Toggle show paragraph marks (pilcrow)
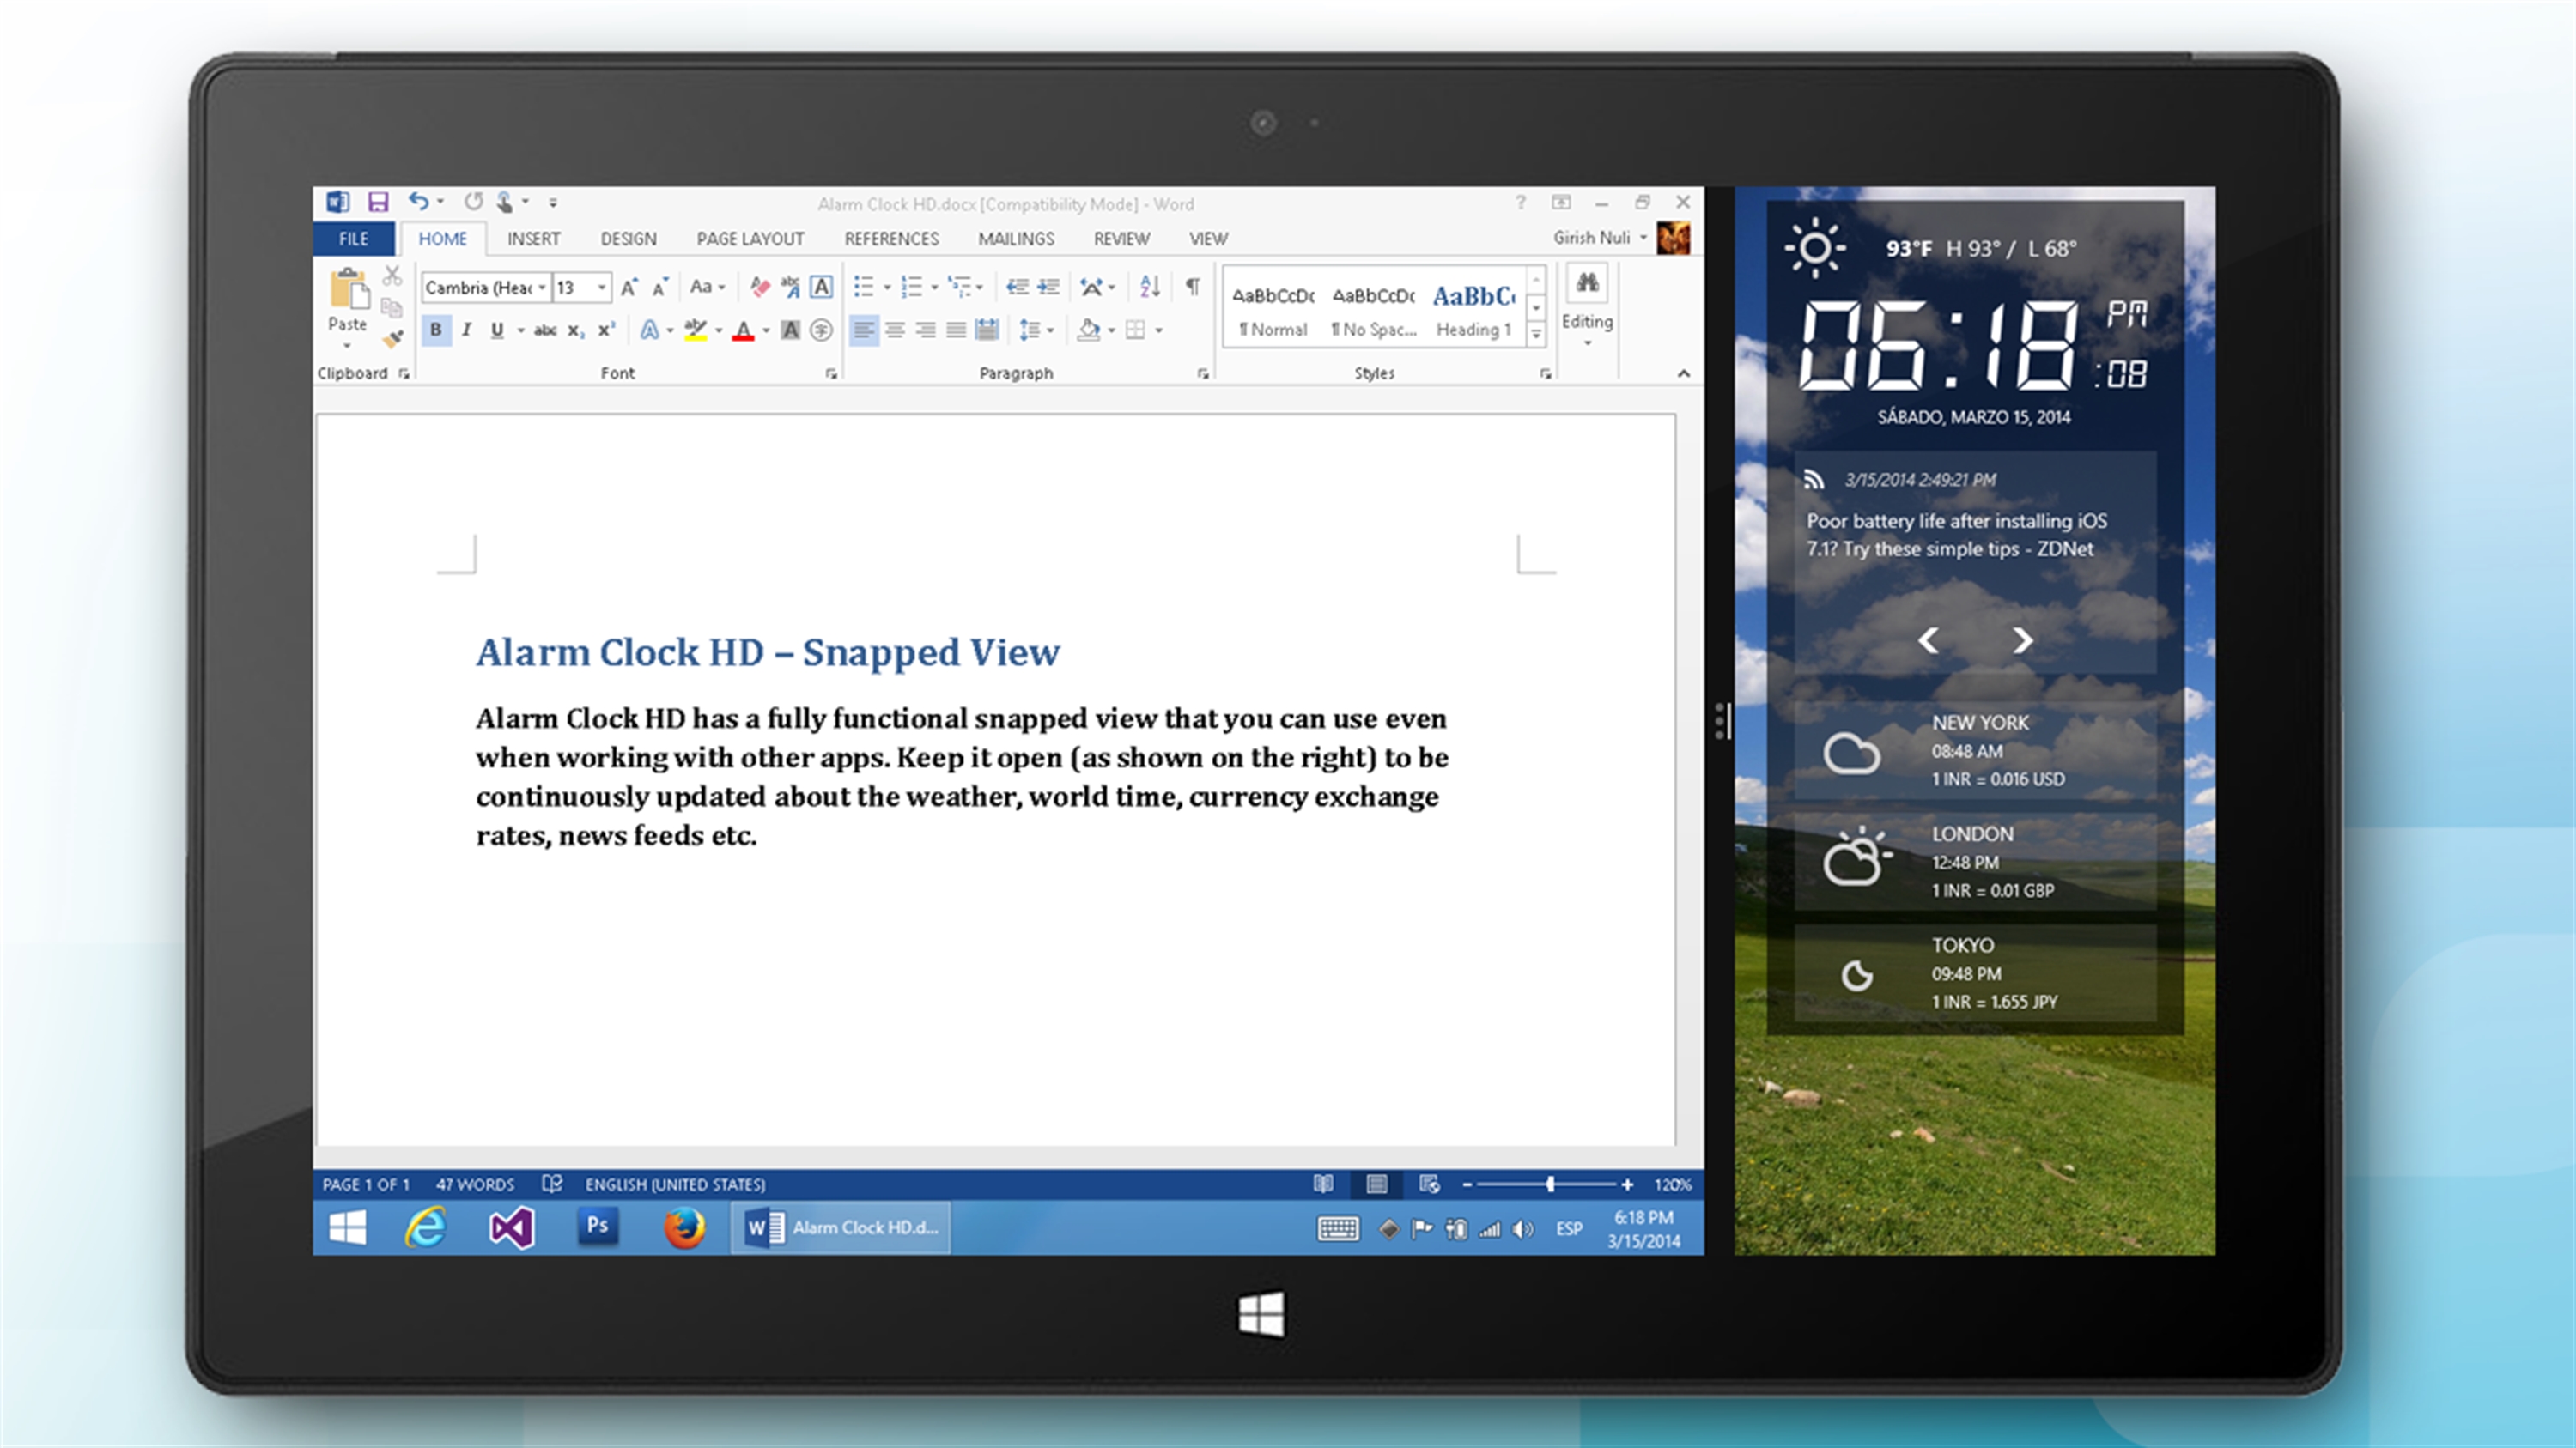2576x1448 pixels. 1192,287
